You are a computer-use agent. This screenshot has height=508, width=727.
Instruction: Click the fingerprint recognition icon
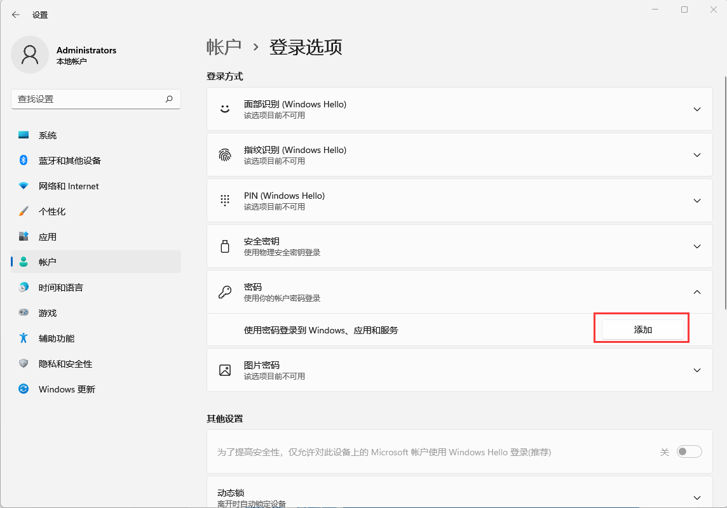224,154
